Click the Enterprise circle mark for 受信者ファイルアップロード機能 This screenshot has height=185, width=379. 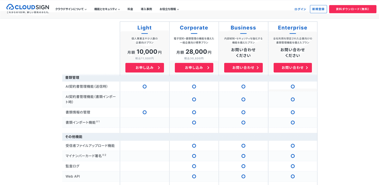pos(293,146)
